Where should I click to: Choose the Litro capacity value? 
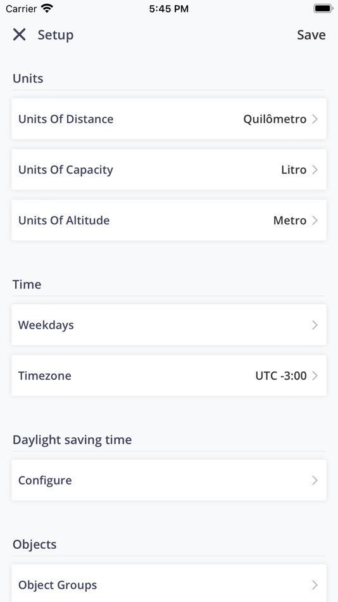[x=294, y=170]
